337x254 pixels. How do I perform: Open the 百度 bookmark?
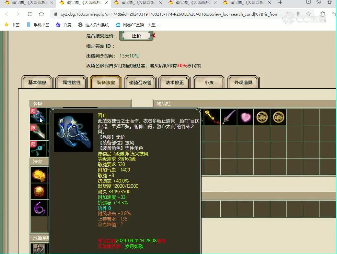click(x=64, y=25)
